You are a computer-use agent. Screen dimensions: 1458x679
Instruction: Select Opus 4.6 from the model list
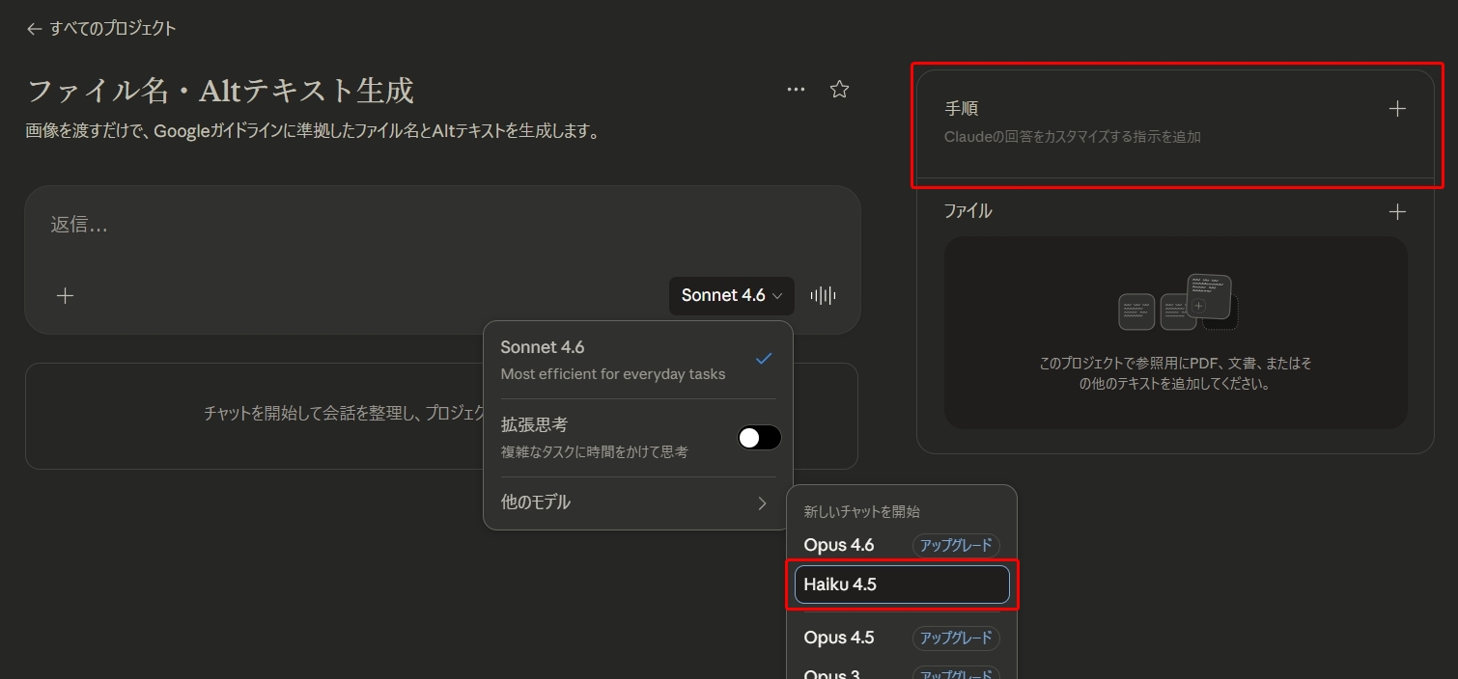click(839, 544)
